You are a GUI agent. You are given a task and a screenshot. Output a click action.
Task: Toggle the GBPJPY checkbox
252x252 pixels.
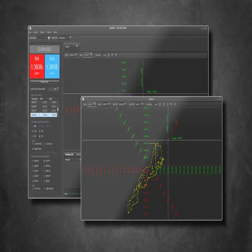click(44, 181)
